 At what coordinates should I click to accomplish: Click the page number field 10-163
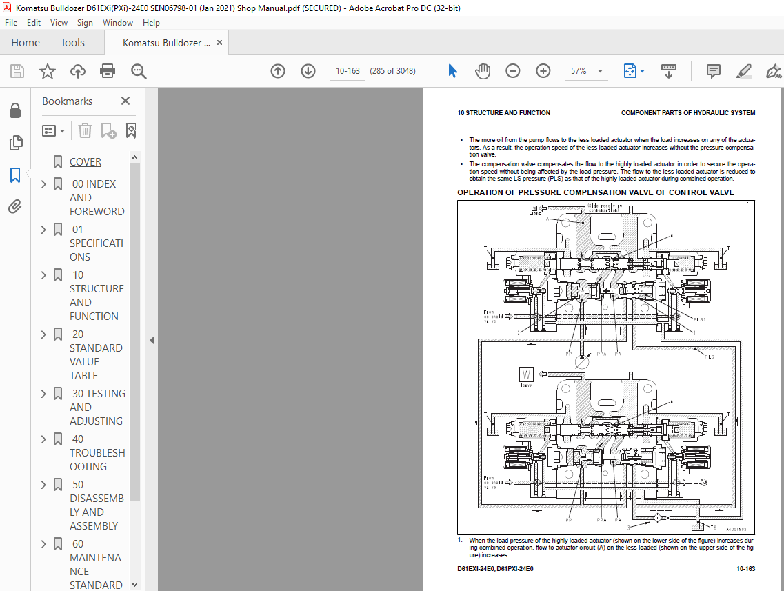pos(348,71)
